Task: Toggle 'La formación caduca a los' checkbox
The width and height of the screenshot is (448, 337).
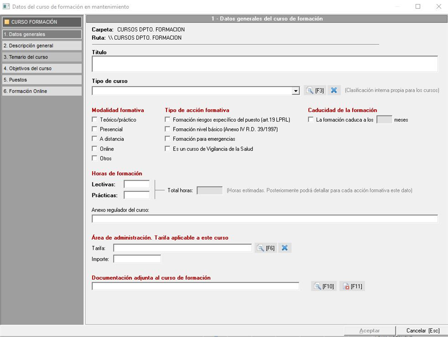Action: coord(311,120)
